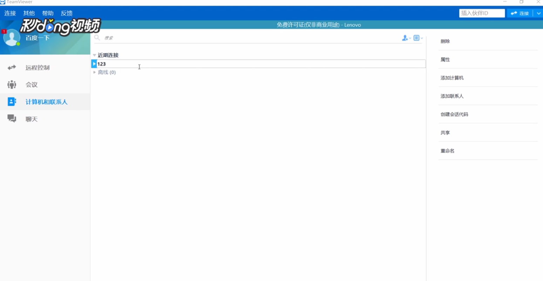Collapse the 近期连接 group
The image size is (543, 281).
coord(94,55)
